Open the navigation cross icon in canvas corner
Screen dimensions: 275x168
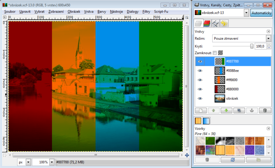click(x=187, y=155)
